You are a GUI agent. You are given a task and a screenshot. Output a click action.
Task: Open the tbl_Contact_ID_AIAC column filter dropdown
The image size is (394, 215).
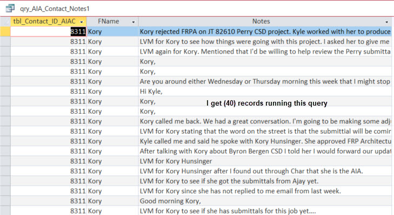tap(82, 22)
